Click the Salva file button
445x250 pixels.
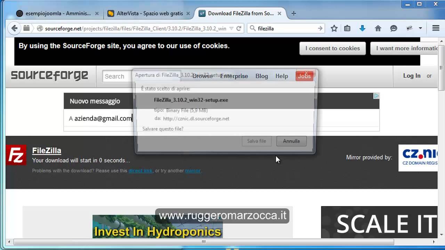[x=257, y=141]
